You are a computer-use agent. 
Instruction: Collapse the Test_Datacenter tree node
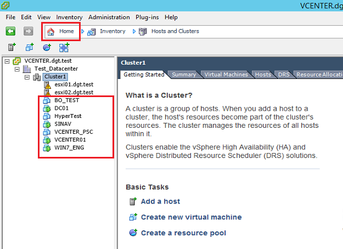(x=17, y=70)
